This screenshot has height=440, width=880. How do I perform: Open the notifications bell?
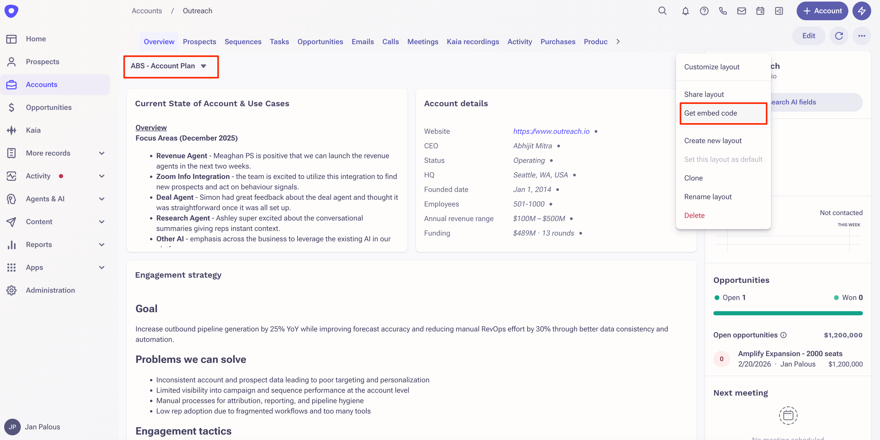pyautogui.click(x=685, y=11)
